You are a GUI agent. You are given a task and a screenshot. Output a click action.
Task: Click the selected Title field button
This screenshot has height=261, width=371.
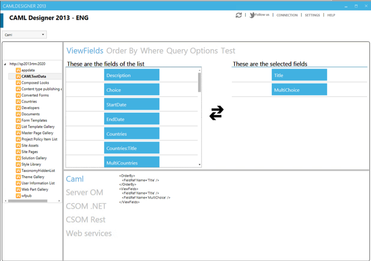(x=299, y=75)
